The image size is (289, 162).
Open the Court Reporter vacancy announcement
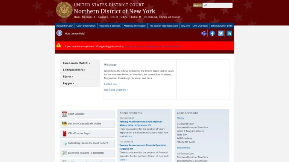(x=141, y=123)
